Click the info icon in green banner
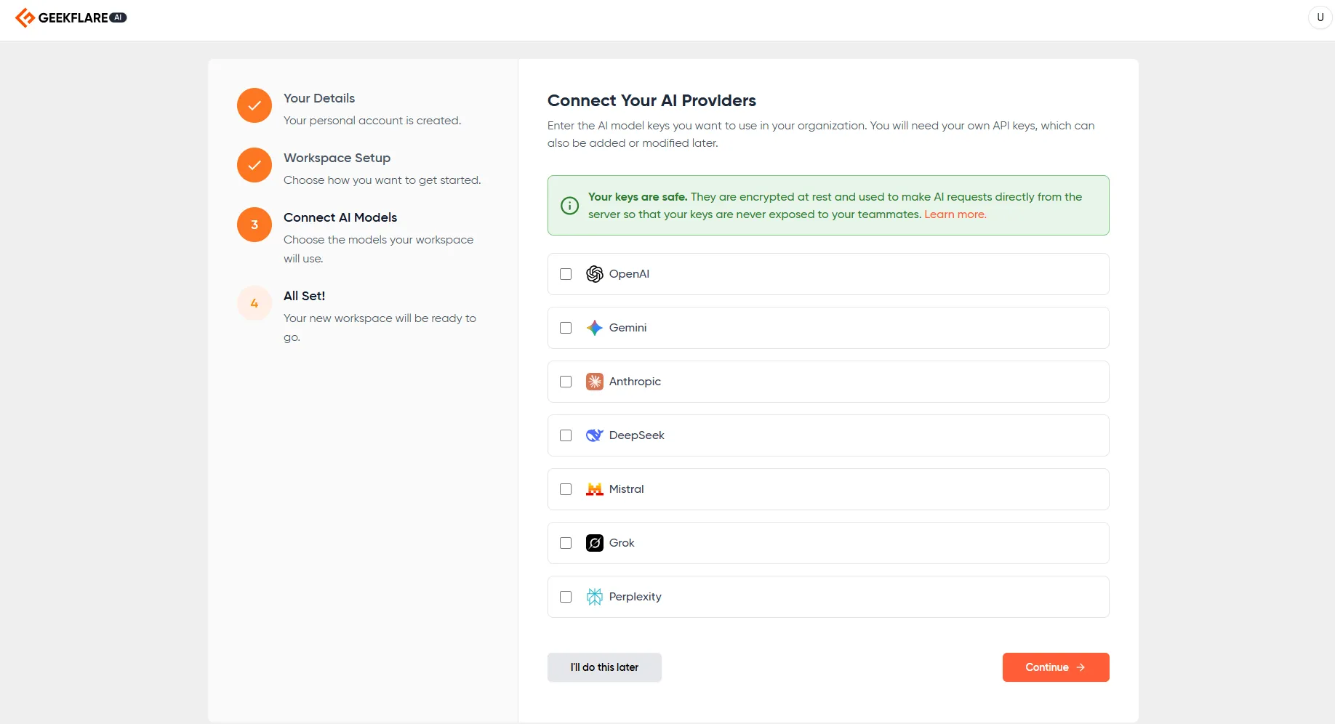1335x724 pixels. 570,206
